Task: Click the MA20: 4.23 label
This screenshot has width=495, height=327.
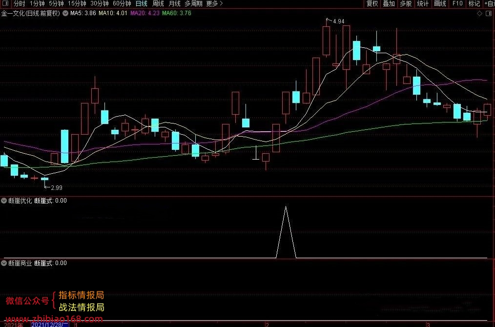Action: point(145,13)
